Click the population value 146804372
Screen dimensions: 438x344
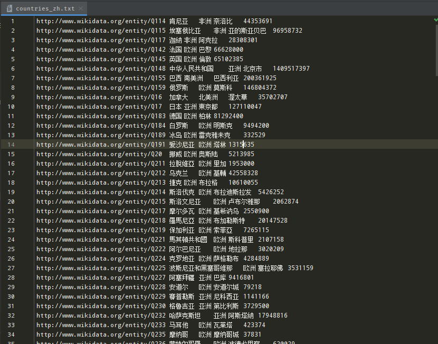[x=260, y=88]
